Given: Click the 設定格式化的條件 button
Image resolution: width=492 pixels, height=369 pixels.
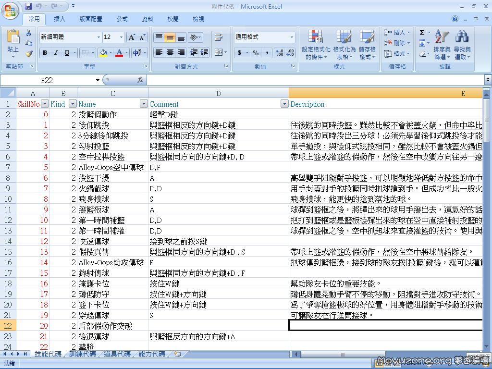Looking at the screenshot, I should (x=316, y=45).
